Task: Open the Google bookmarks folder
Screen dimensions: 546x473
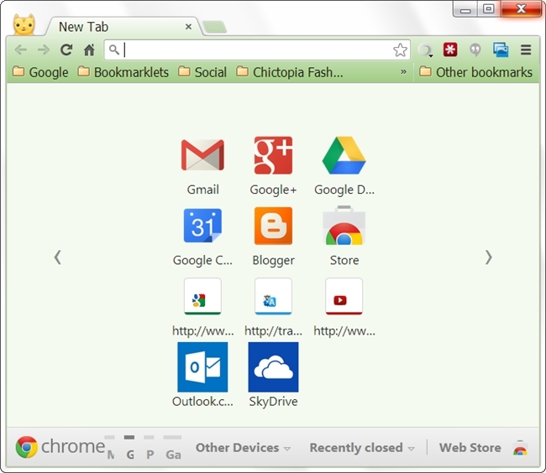Action: (x=40, y=72)
